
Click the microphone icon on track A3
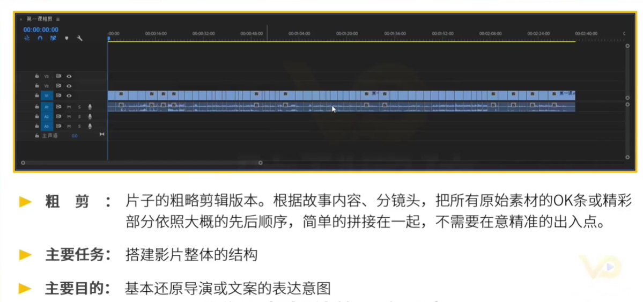[90, 126]
